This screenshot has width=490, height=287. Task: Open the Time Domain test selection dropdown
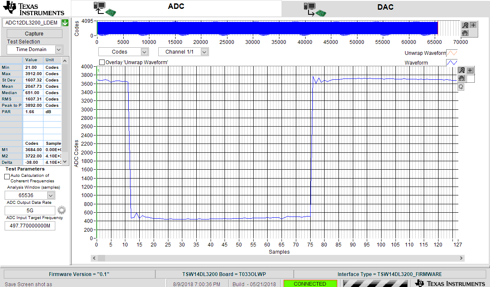tap(59, 49)
